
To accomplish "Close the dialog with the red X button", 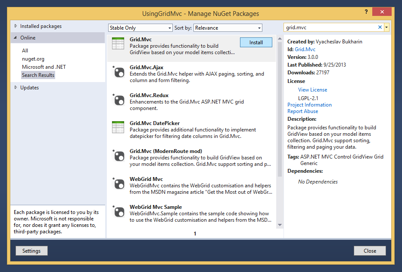I will [x=382, y=12].
